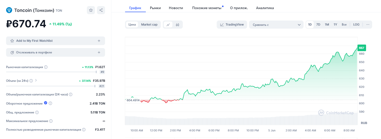Open the chart's three-dot more options
381x139 pixels.
pos(368,25)
